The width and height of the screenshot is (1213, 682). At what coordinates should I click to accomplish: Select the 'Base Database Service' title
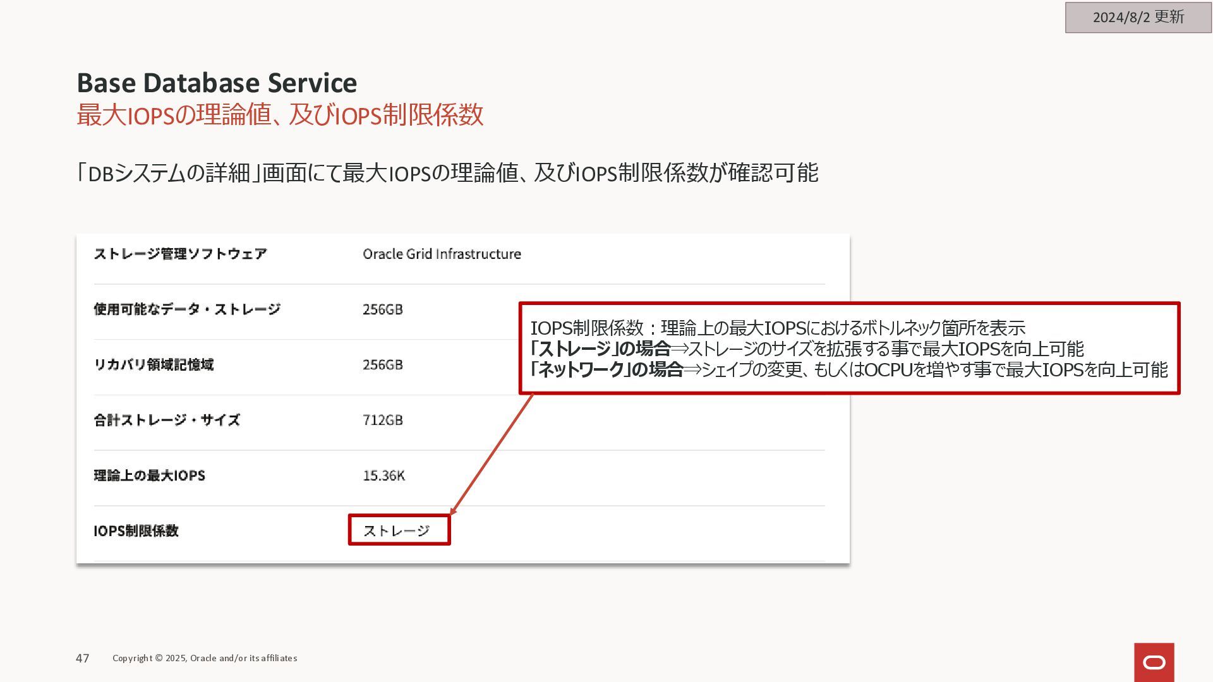point(217,83)
